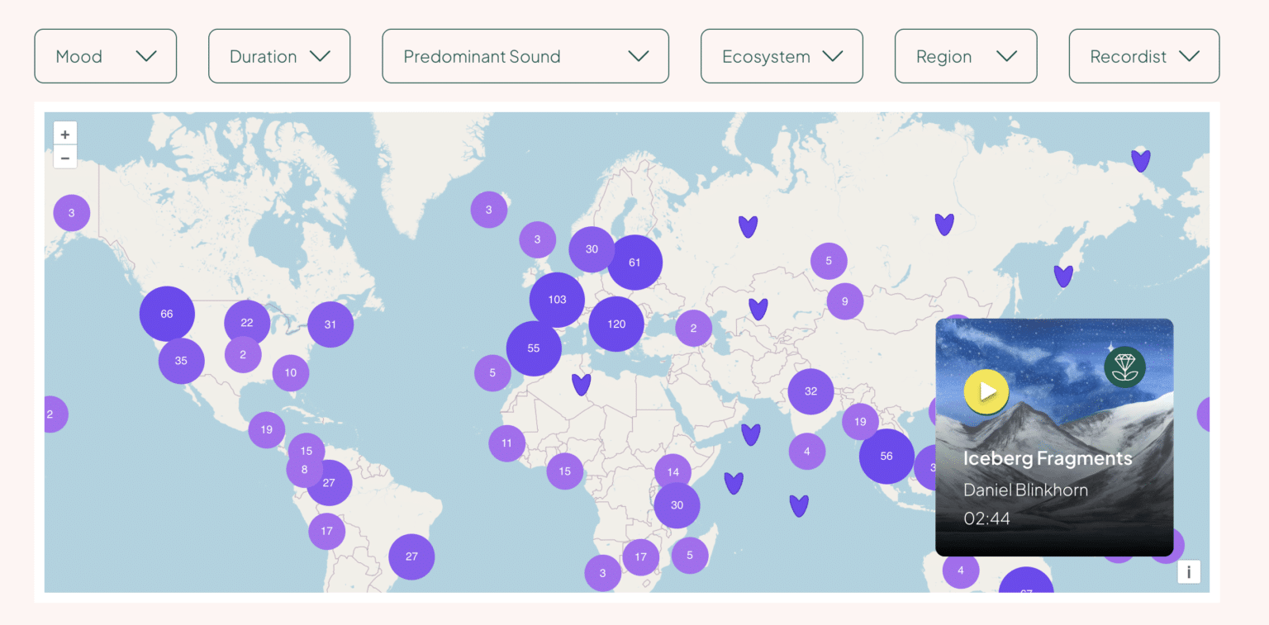
Task: Play the Iceberg Fragments recording
Action: tap(986, 391)
